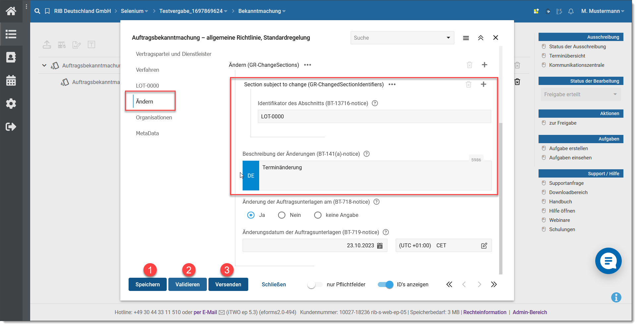Show help for Änderungsdatum der Auftragsunterlagen
Viewport: 637px width, 326px height.
point(386,232)
